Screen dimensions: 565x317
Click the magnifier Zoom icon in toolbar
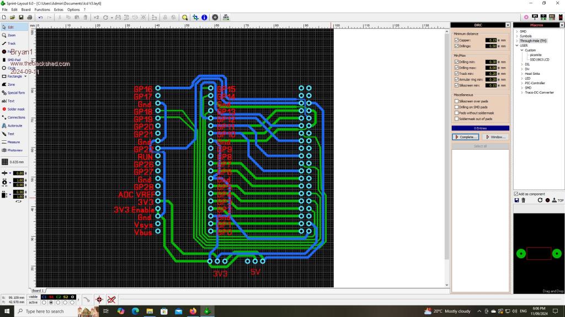[185, 18]
